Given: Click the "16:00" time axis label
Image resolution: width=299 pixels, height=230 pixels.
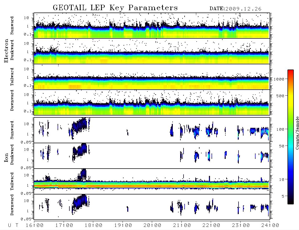Looking at the screenshot, I should [35, 225].
